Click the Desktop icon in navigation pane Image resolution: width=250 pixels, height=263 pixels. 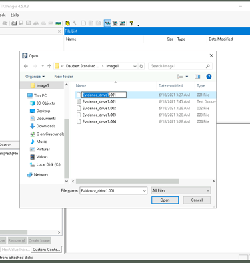point(33,111)
